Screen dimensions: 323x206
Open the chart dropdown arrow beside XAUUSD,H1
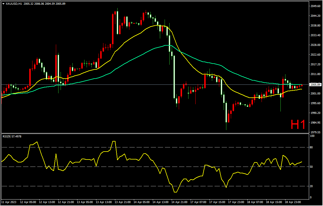click(4, 4)
